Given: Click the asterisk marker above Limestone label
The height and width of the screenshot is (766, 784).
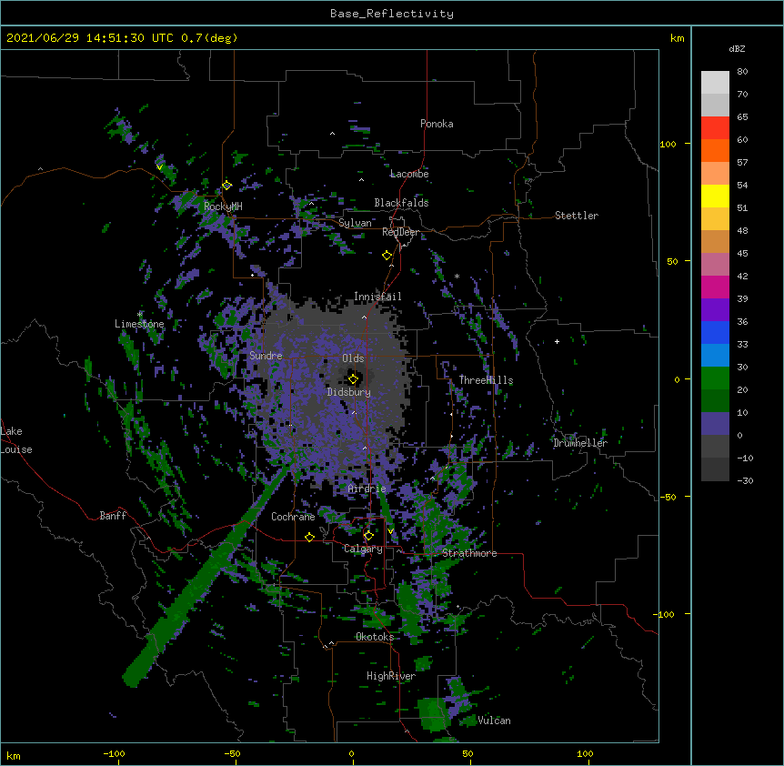Looking at the screenshot, I should 140,315.
